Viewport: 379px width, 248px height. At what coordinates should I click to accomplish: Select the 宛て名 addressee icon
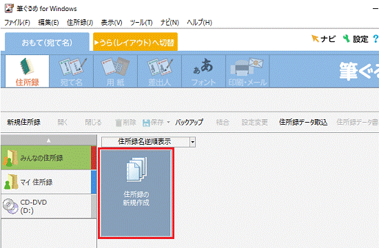tap(71, 71)
